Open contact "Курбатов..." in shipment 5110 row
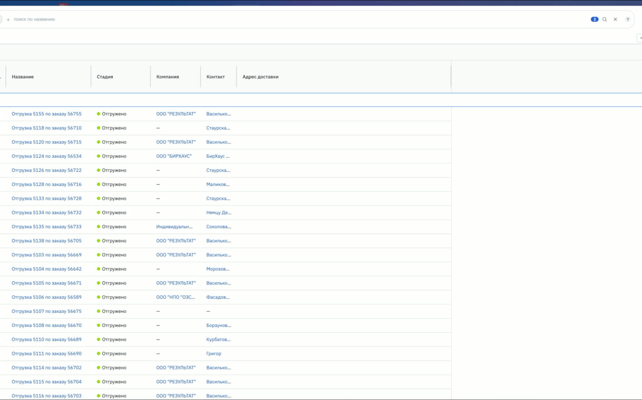Screen dimensions: 642x400 point(218,340)
